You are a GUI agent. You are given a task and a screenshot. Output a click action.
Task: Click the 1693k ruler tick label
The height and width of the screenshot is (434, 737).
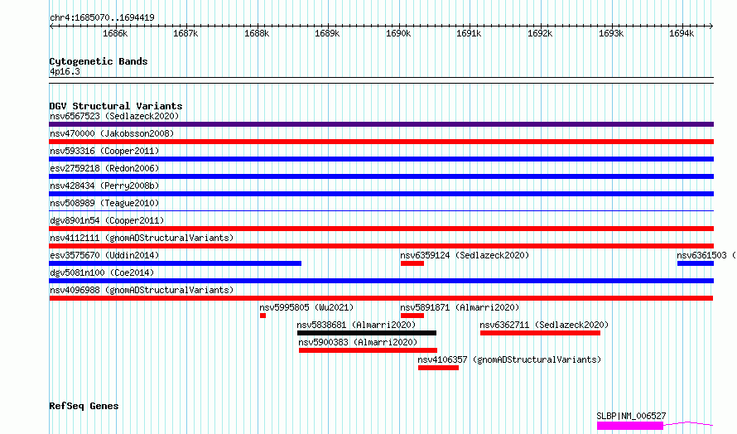(610, 34)
